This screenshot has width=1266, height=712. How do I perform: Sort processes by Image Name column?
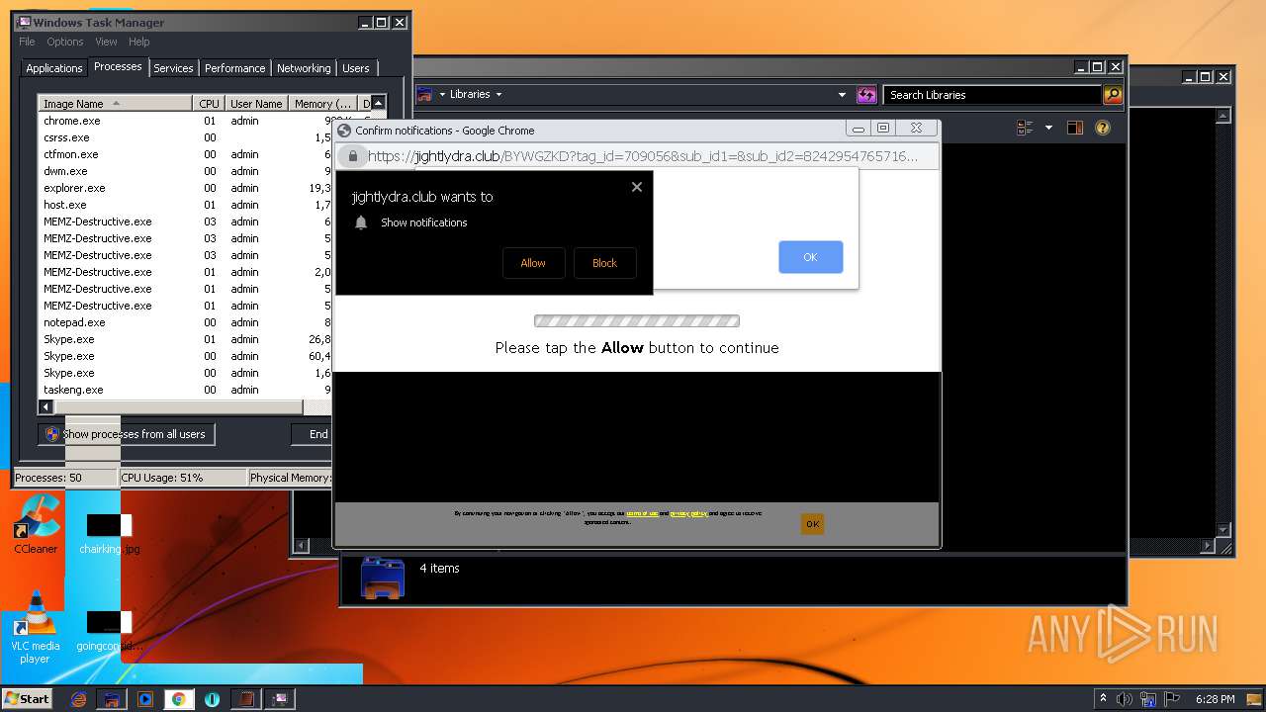[115, 104]
